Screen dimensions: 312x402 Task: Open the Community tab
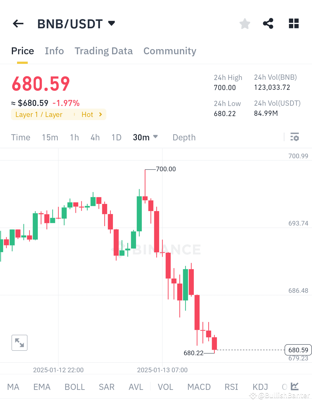(170, 51)
